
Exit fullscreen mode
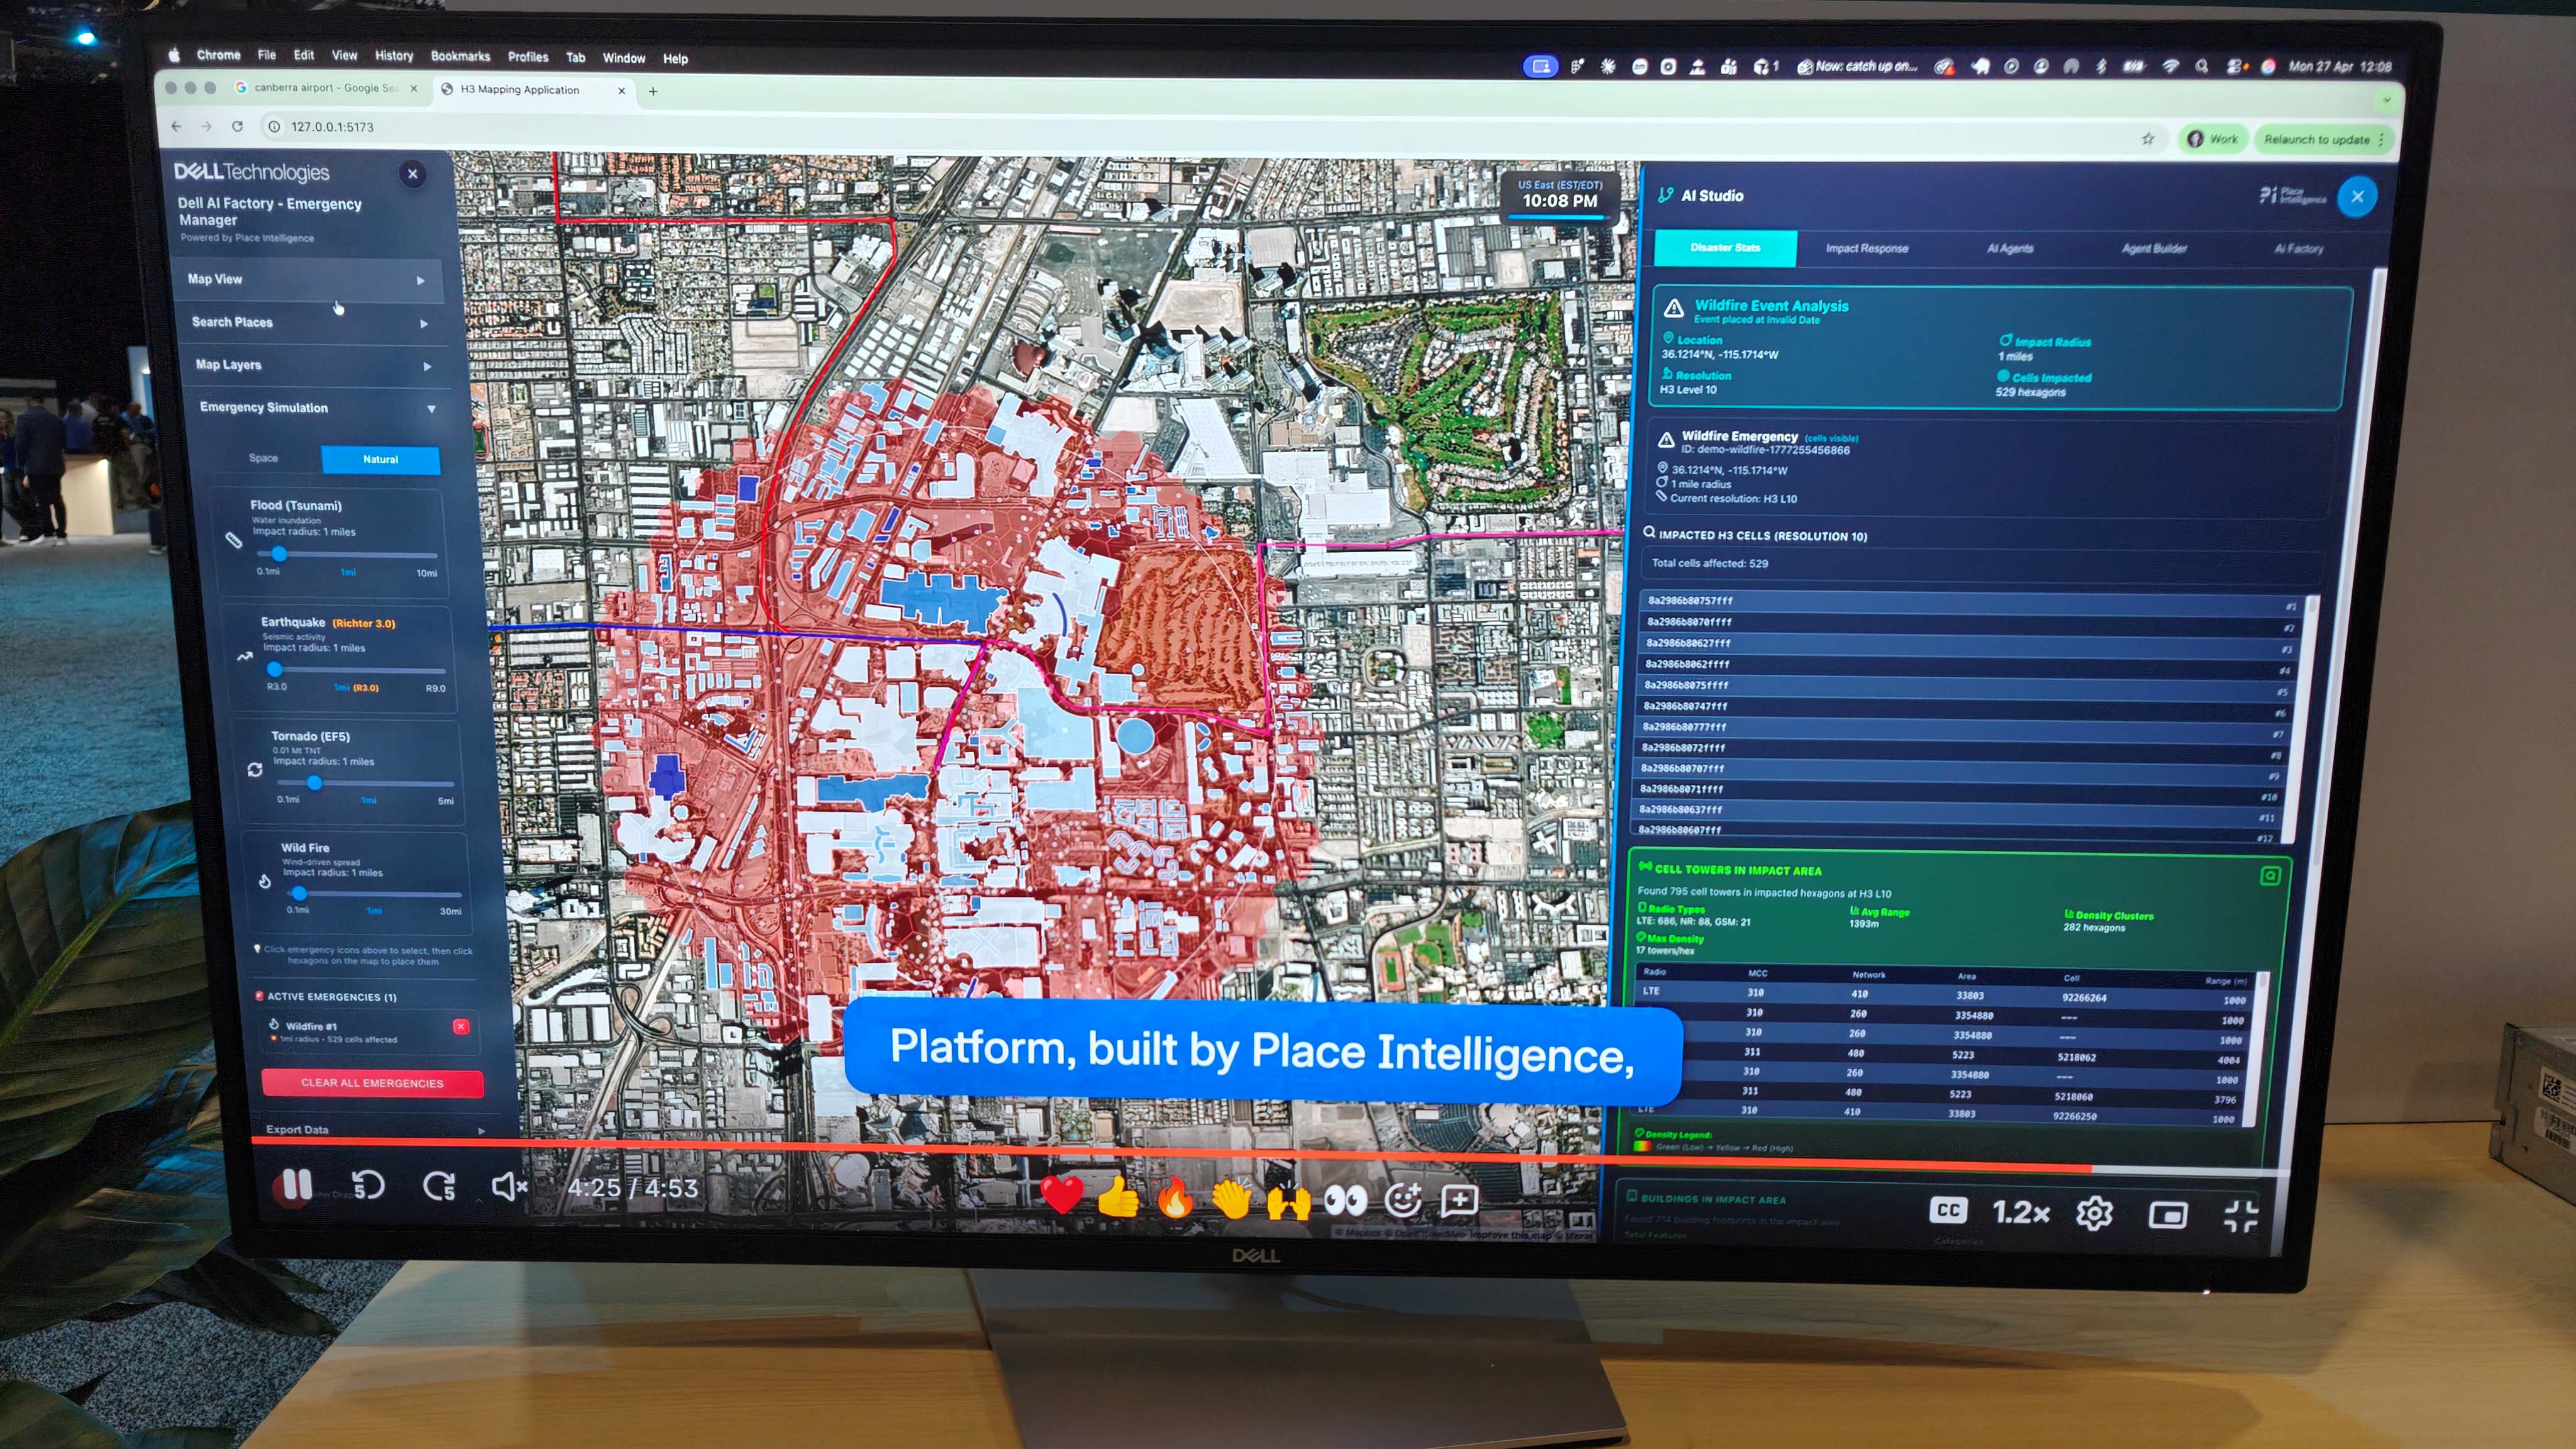(2240, 1216)
